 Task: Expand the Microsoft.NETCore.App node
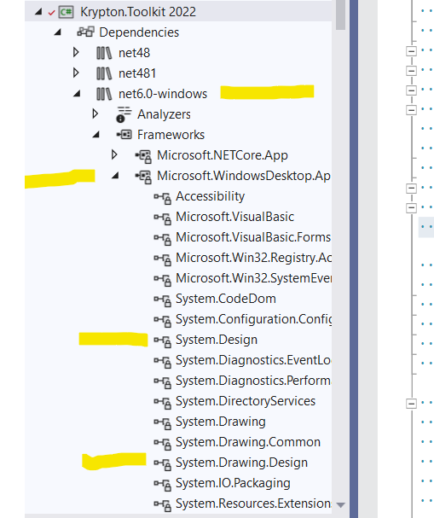tap(114, 154)
